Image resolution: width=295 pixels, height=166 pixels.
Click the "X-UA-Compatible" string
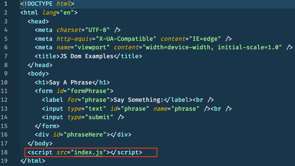click(x=126, y=39)
